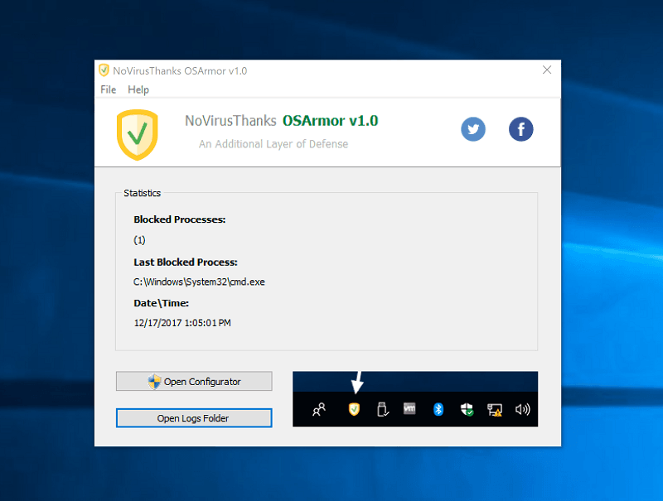Viewport: 663px width, 501px height.
Task: Open the File menu
Action: (109, 89)
